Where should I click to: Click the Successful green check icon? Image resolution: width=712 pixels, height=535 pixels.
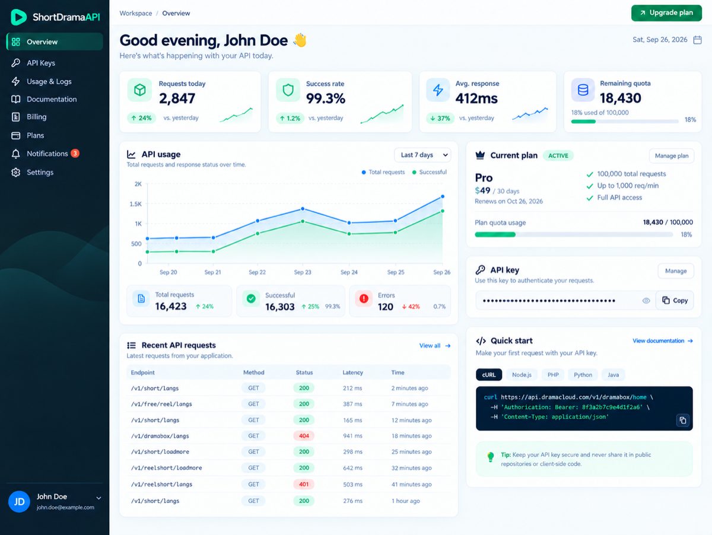click(251, 299)
